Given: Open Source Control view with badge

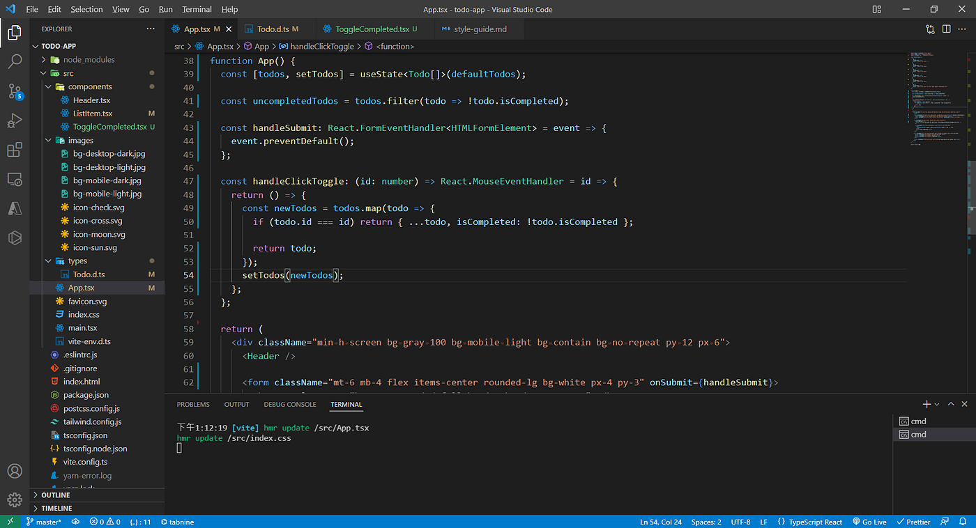Looking at the screenshot, I should pyautogui.click(x=15, y=91).
